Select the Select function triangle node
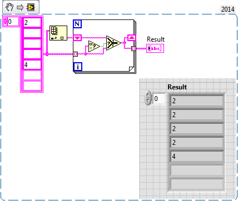This screenshot has width=238, height=201. pos(113,43)
